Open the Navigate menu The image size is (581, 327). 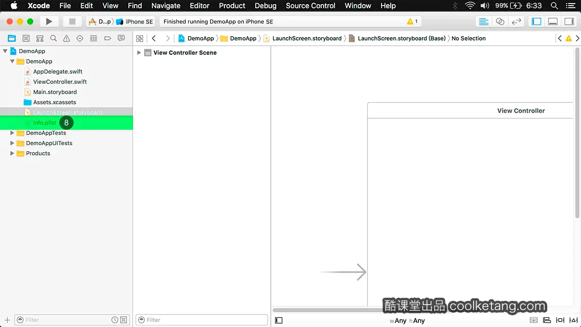click(x=166, y=6)
